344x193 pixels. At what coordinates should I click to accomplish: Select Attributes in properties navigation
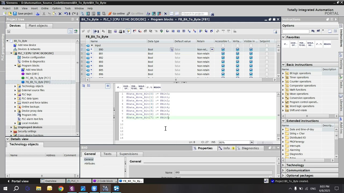point(90,164)
